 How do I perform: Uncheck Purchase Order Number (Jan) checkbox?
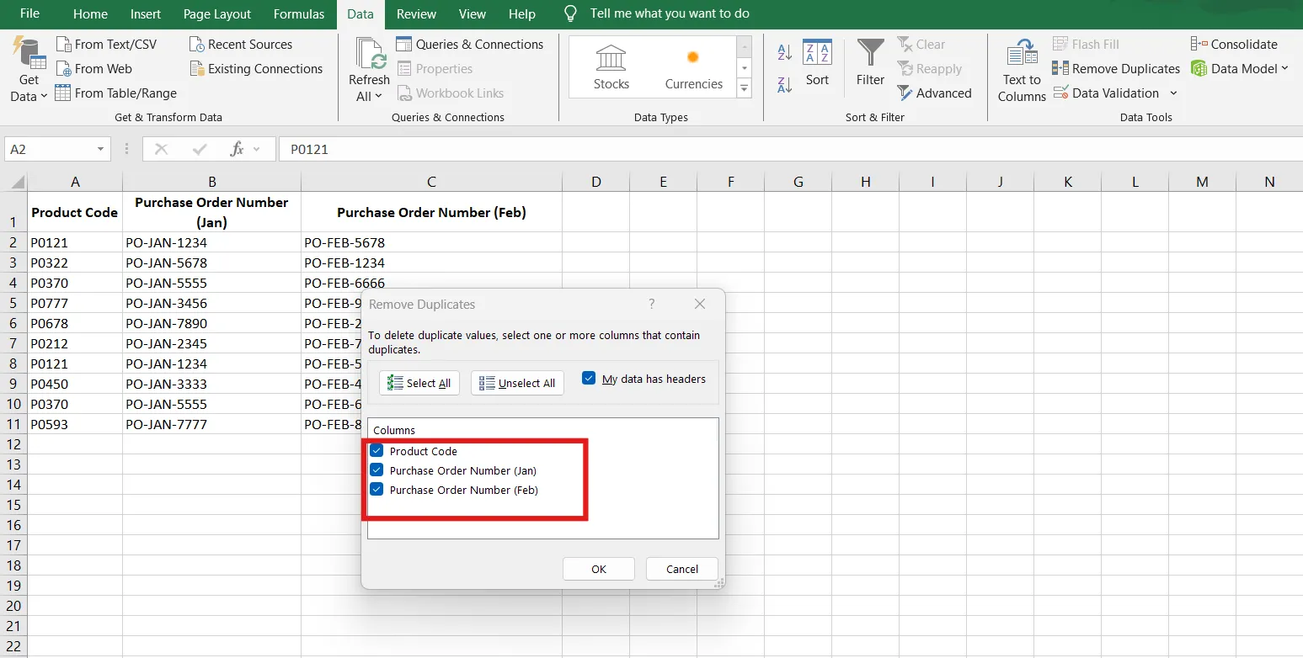376,470
